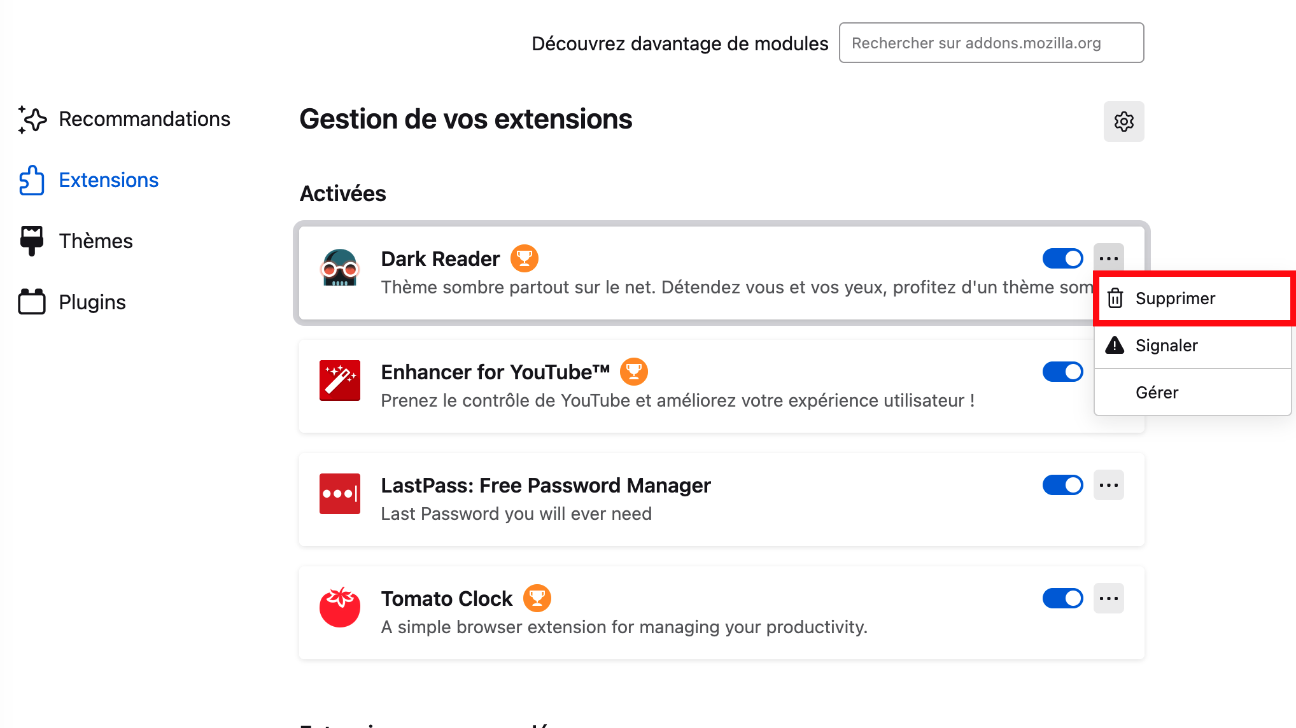Open the three-dot menu for Tomato Clock

pos(1109,598)
